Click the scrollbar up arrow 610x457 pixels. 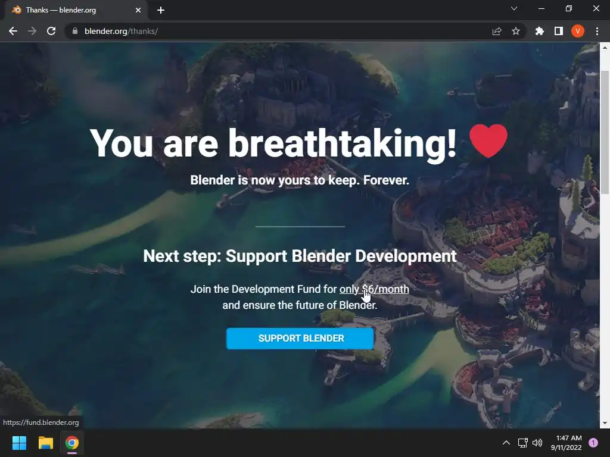(x=605, y=48)
